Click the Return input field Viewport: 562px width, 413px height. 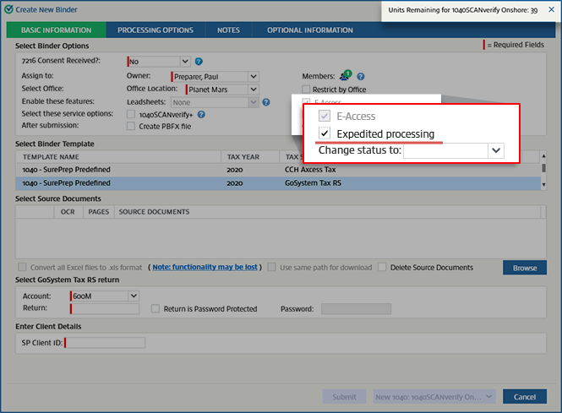pos(105,309)
